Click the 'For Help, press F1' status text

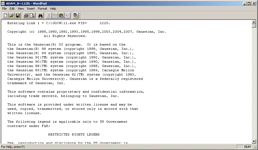tap(13, 147)
